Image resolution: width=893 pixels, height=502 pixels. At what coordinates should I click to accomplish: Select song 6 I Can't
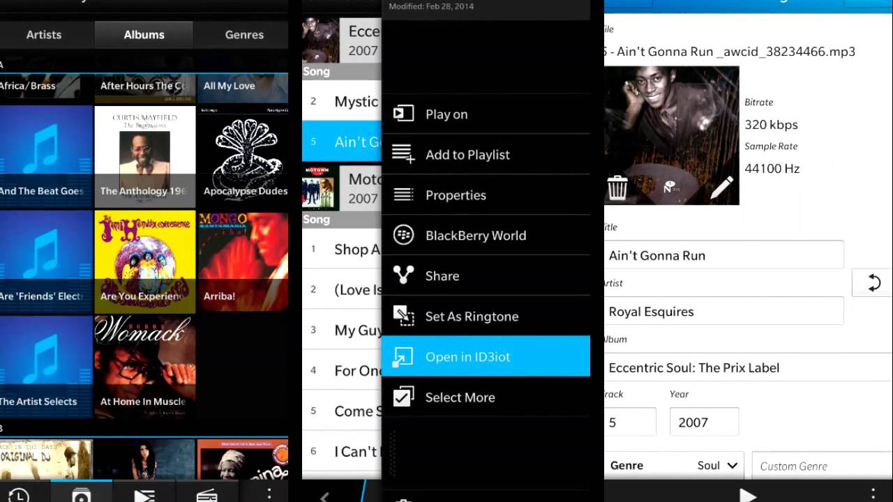tap(342, 451)
